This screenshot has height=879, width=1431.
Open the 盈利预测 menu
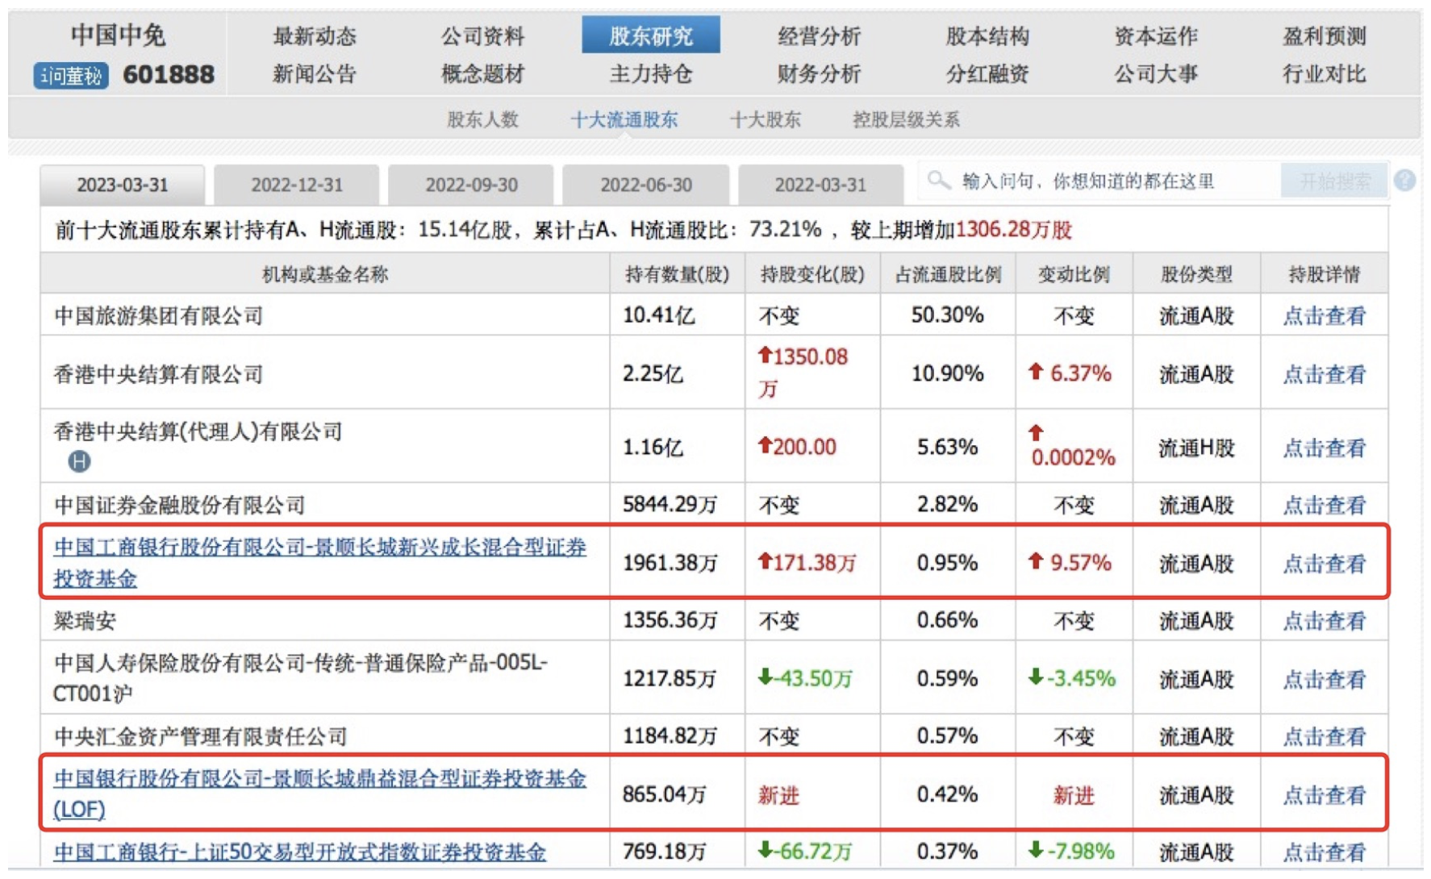tap(1324, 35)
